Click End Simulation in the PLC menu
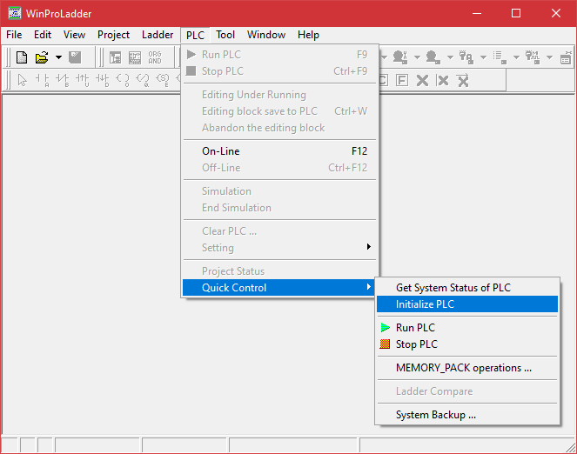This screenshot has height=454, width=577. (279, 208)
